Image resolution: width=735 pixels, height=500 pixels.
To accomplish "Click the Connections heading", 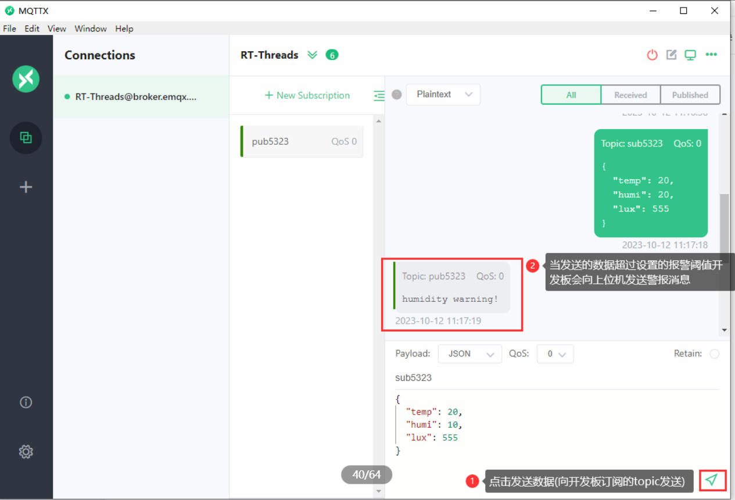I will pos(100,55).
